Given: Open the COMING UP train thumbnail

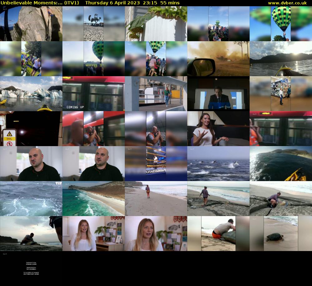Looking at the screenshot, I should pos(94,94).
